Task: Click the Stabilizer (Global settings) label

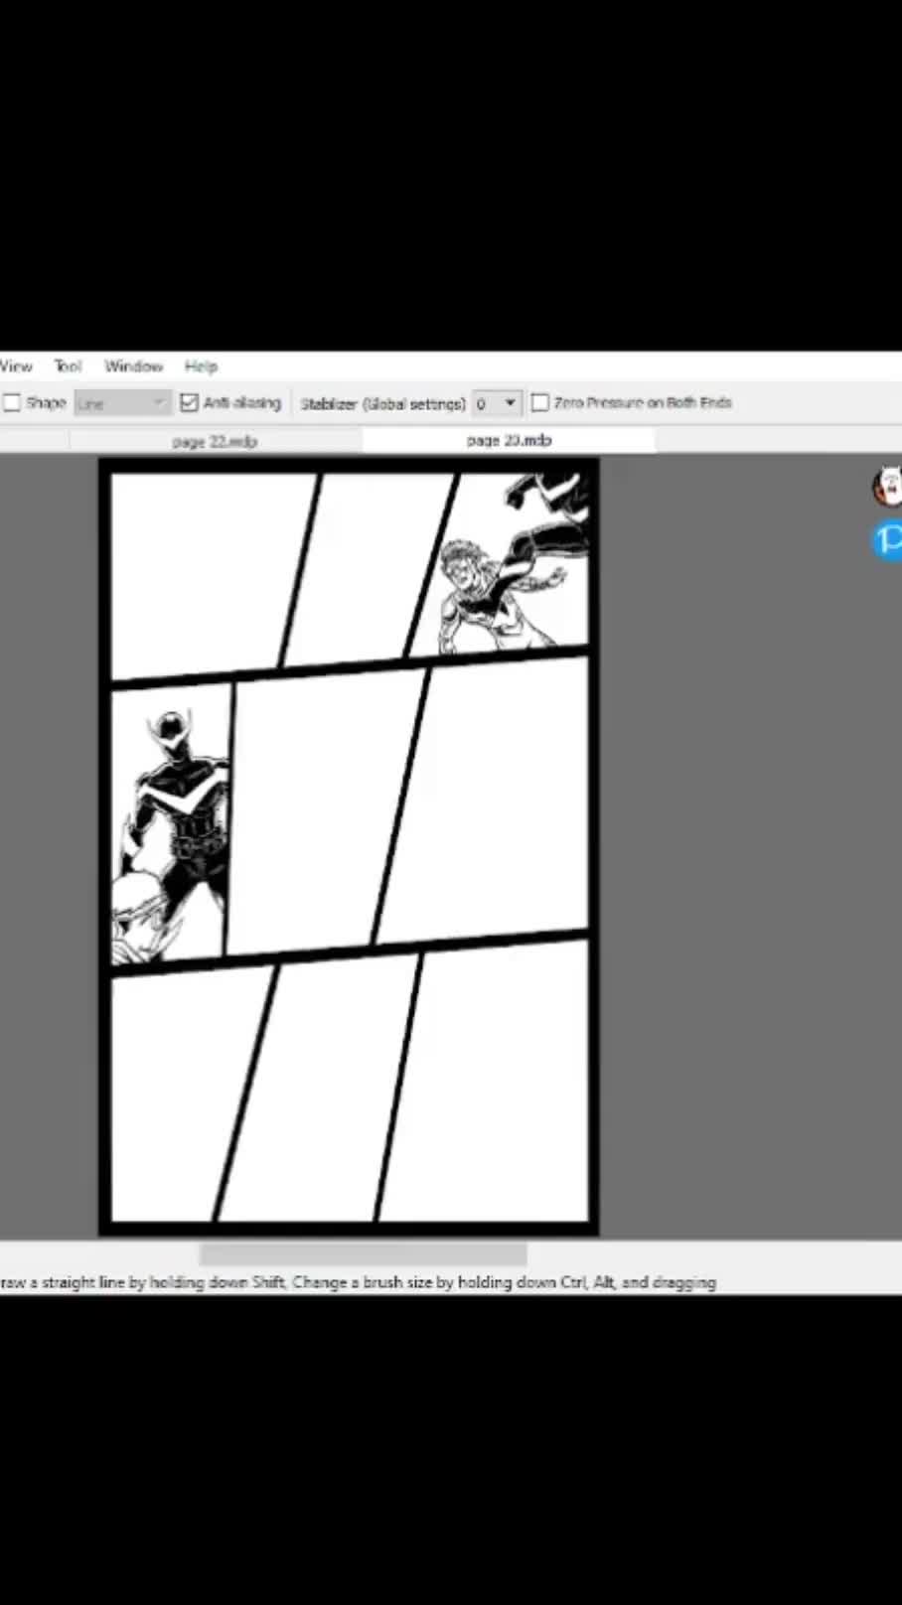Action: tap(383, 404)
